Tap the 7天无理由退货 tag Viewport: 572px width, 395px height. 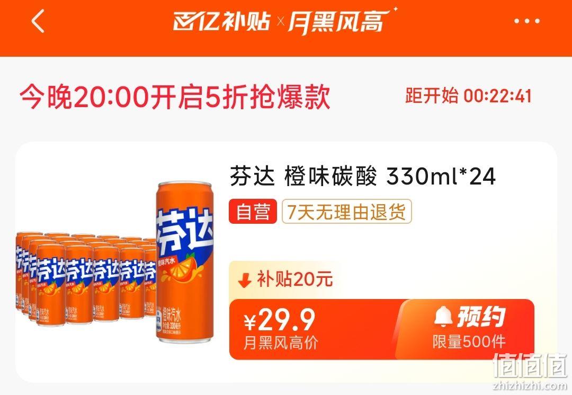point(346,212)
